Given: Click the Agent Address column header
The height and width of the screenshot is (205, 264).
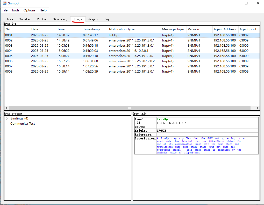Looking at the screenshot, I should 225,29.
